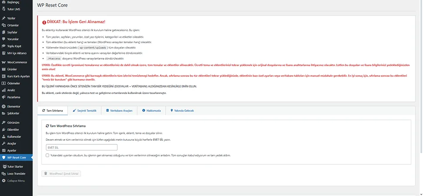Open Veritabanı Araçları tab
Screen dimensions: 423x196
[x=119, y=110]
